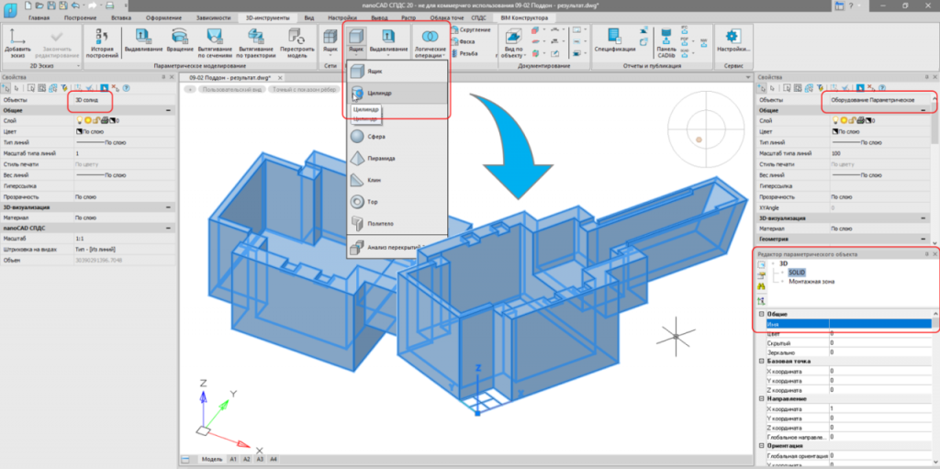Collapse Общие group in parametric object editor
This screenshot has height=469, width=940.
(761, 314)
